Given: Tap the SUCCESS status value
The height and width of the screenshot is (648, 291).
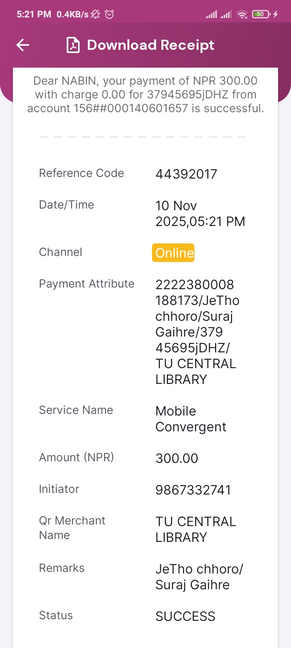Looking at the screenshot, I should pyautogui.click(x=186, y=616).
